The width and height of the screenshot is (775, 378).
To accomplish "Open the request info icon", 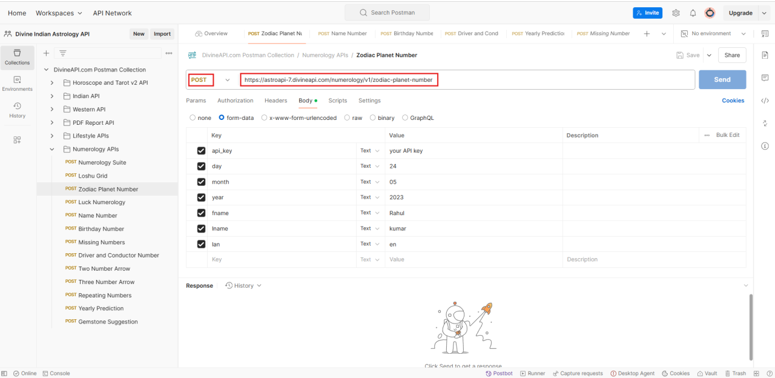I will (765, 146).
